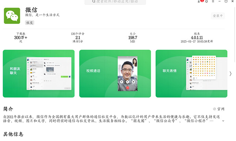Open the 聊天表情 screenshot

click(191, 73)
